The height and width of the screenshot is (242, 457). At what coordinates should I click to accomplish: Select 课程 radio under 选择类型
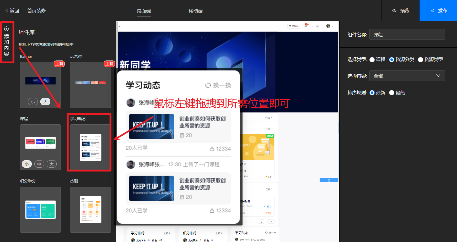click(x=372, y=60)
